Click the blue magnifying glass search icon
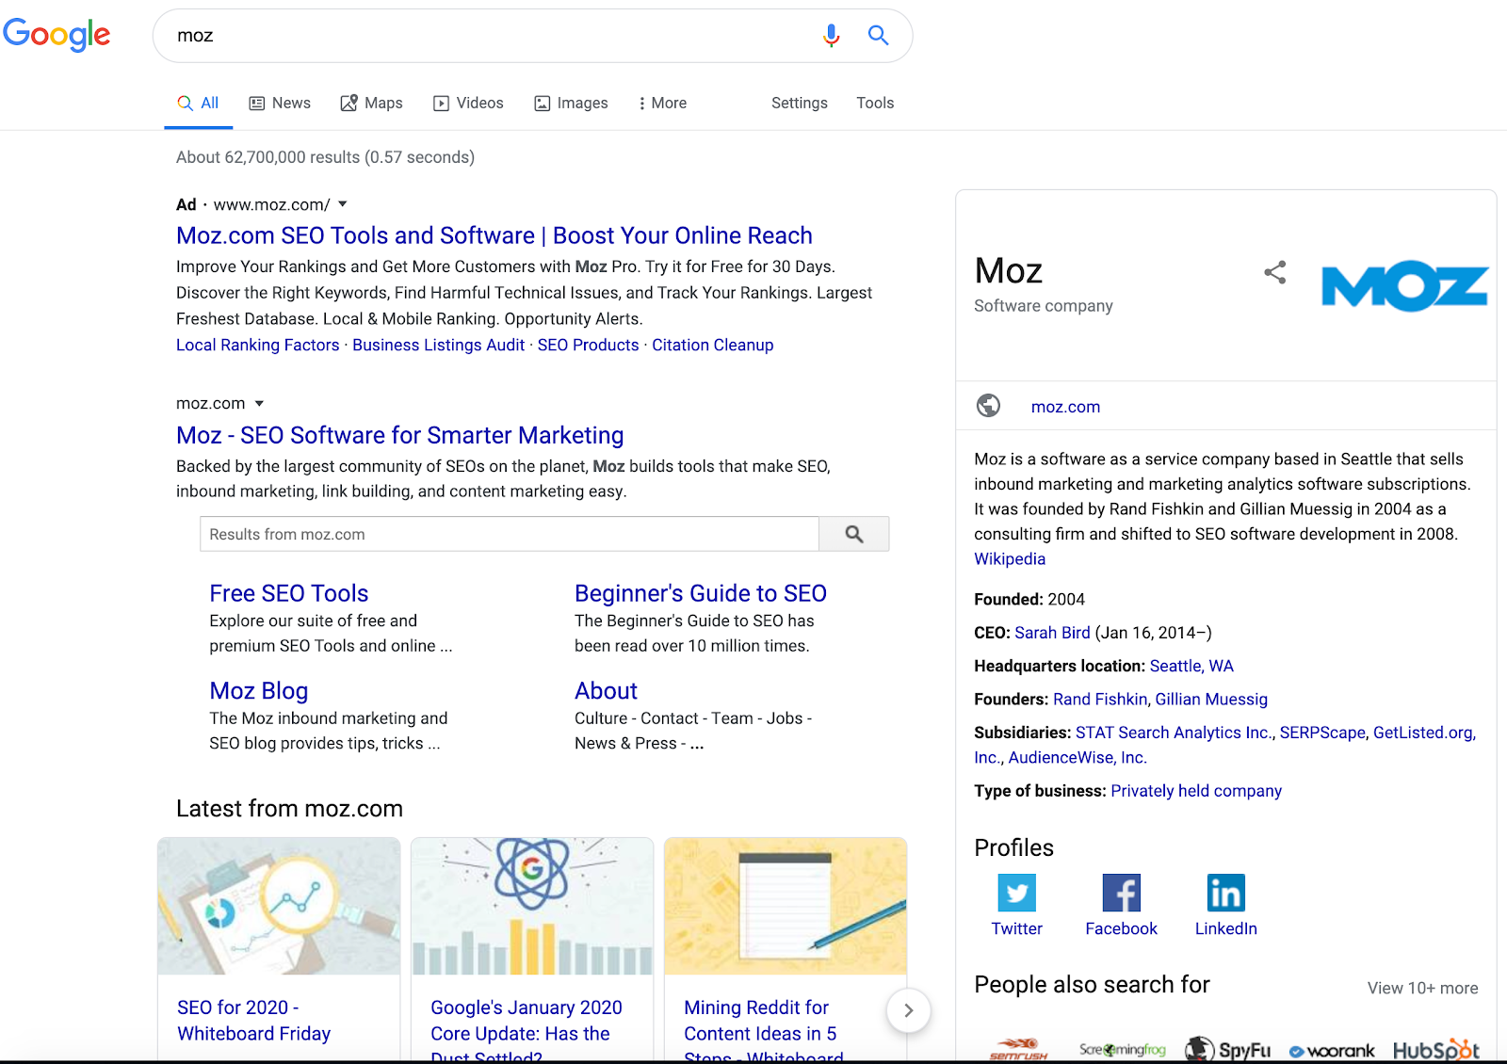The image size is (1507, 1064). click(x=878, y=36)
